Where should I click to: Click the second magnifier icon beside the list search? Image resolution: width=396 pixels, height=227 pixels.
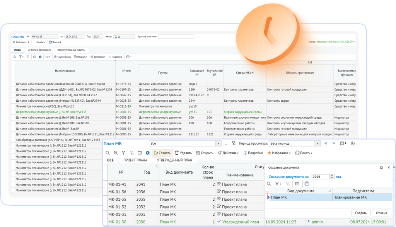115,153
